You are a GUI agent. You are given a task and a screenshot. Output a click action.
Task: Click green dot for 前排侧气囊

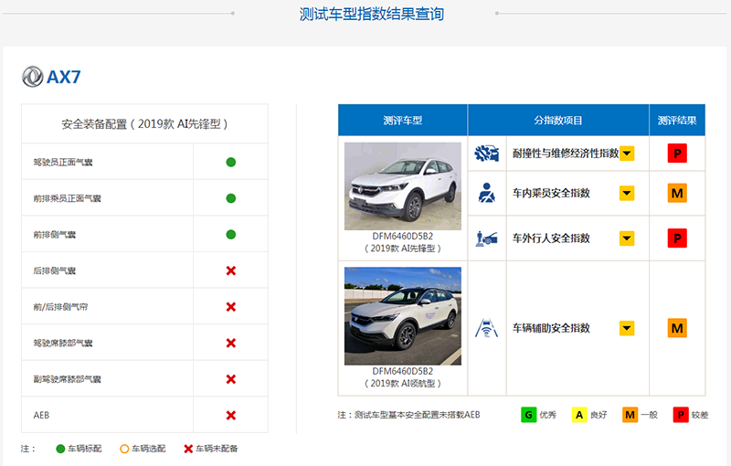[x=231, y=235]
